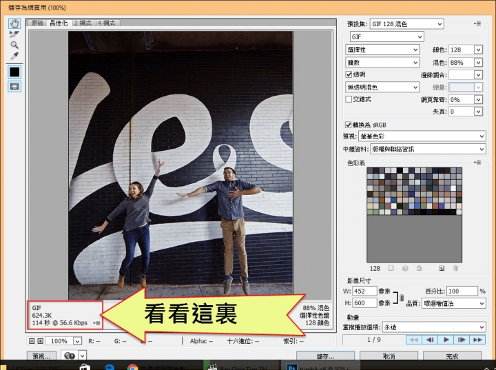Open the 顏色 128 dropdown arrow
The height and width of the screenshot is (370, 496).
(x=478, y=50)
